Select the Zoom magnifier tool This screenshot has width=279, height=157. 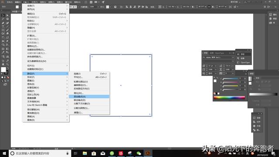[7, 64]
